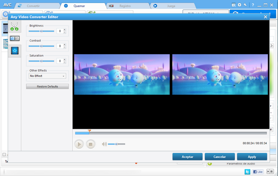Click the Aceptar button

187,157
